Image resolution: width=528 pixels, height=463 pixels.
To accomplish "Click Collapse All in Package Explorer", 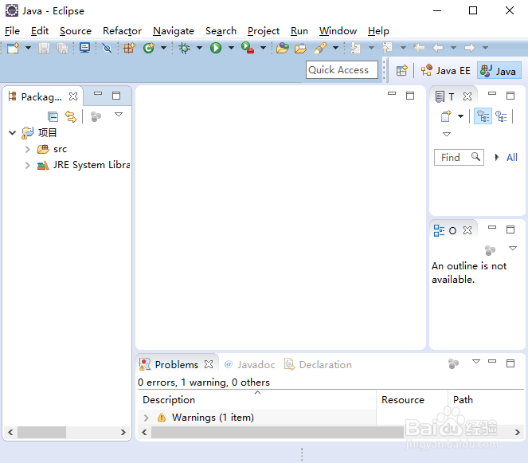I will pyautogui.click(x=53, y=116).
